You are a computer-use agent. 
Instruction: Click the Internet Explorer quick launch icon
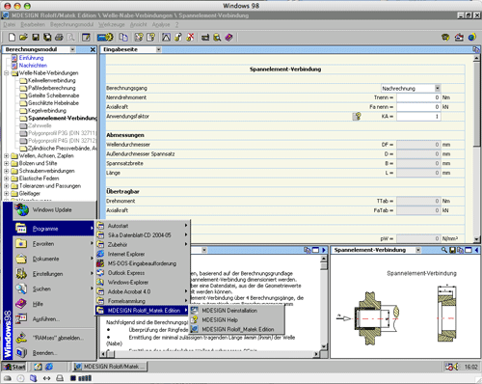click(x=49, y=367)
